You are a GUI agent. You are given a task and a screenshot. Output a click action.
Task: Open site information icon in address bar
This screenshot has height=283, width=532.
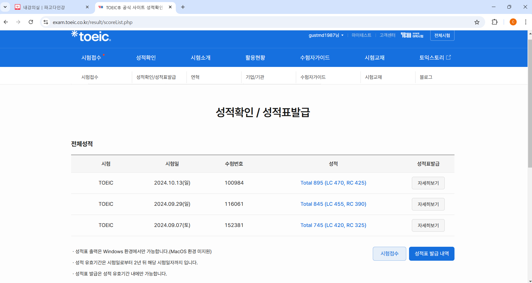tap(46, 22)
